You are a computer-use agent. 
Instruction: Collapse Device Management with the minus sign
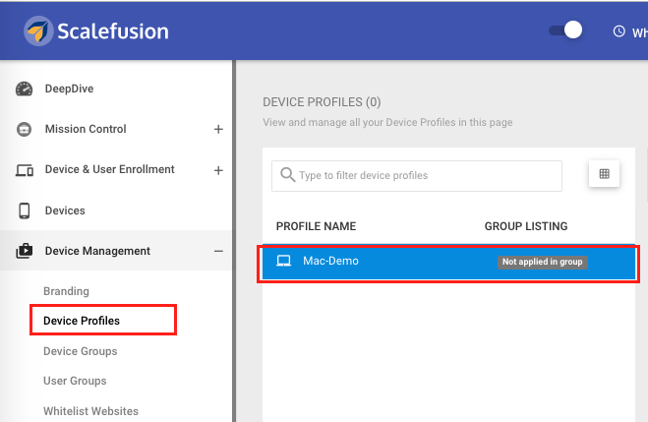pos(218,251)
